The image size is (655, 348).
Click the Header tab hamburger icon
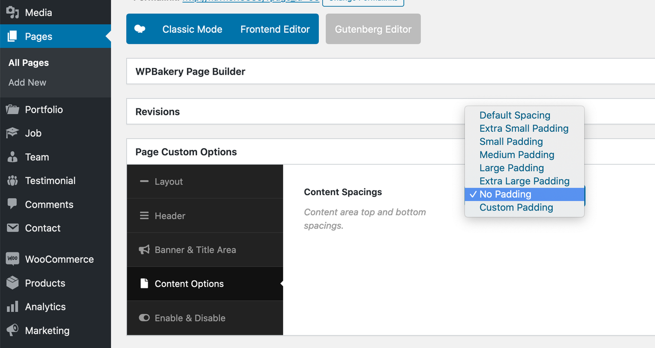144,216
